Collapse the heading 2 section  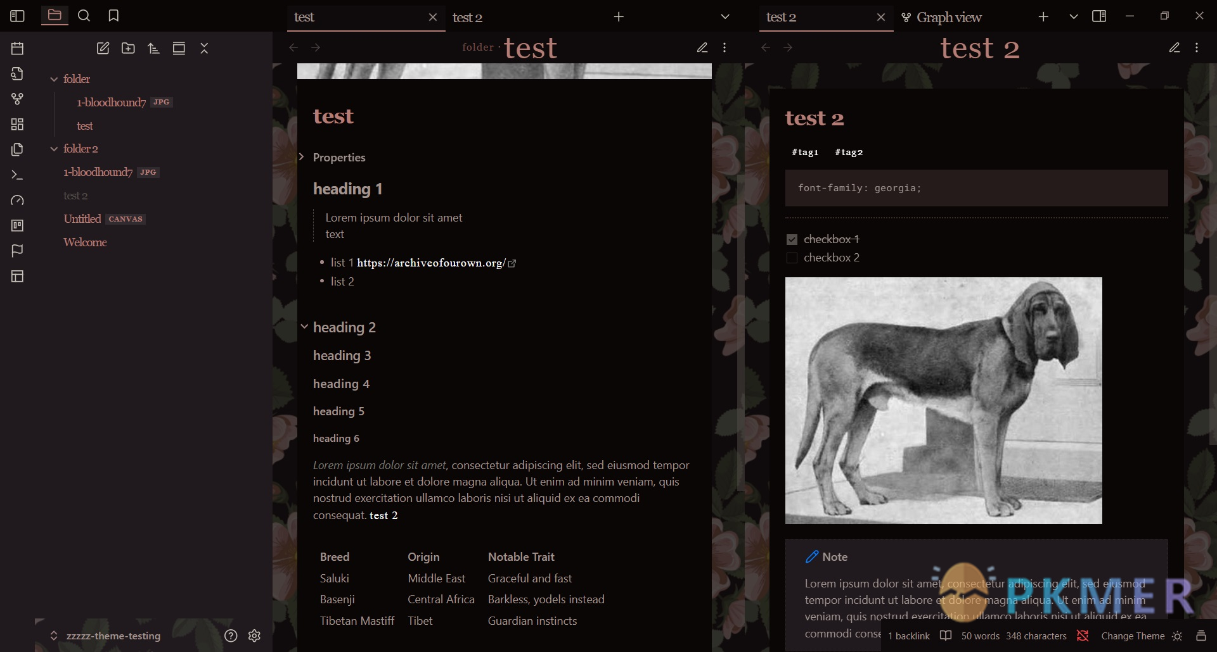click(x=304, y=327)
